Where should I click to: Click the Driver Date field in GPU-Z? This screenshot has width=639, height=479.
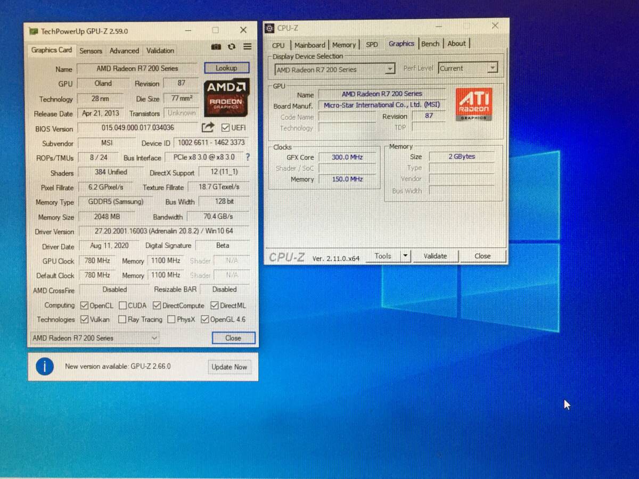(109, 246)
